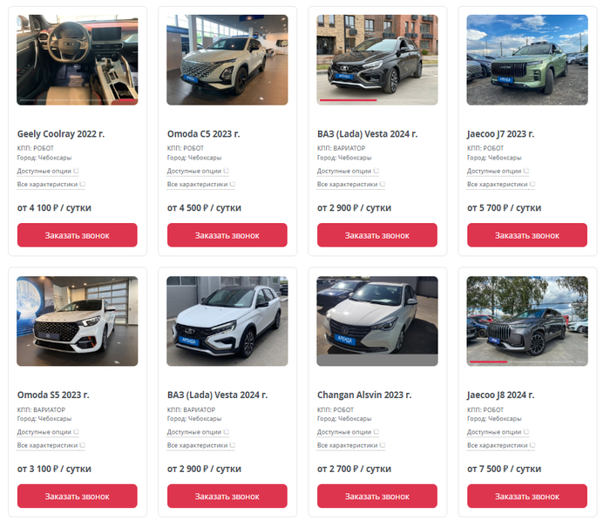The width and height of the screenshot is (610, 520).
Task: Click the options icon on Geely Coolray card
Action: (x=77, y=171)
